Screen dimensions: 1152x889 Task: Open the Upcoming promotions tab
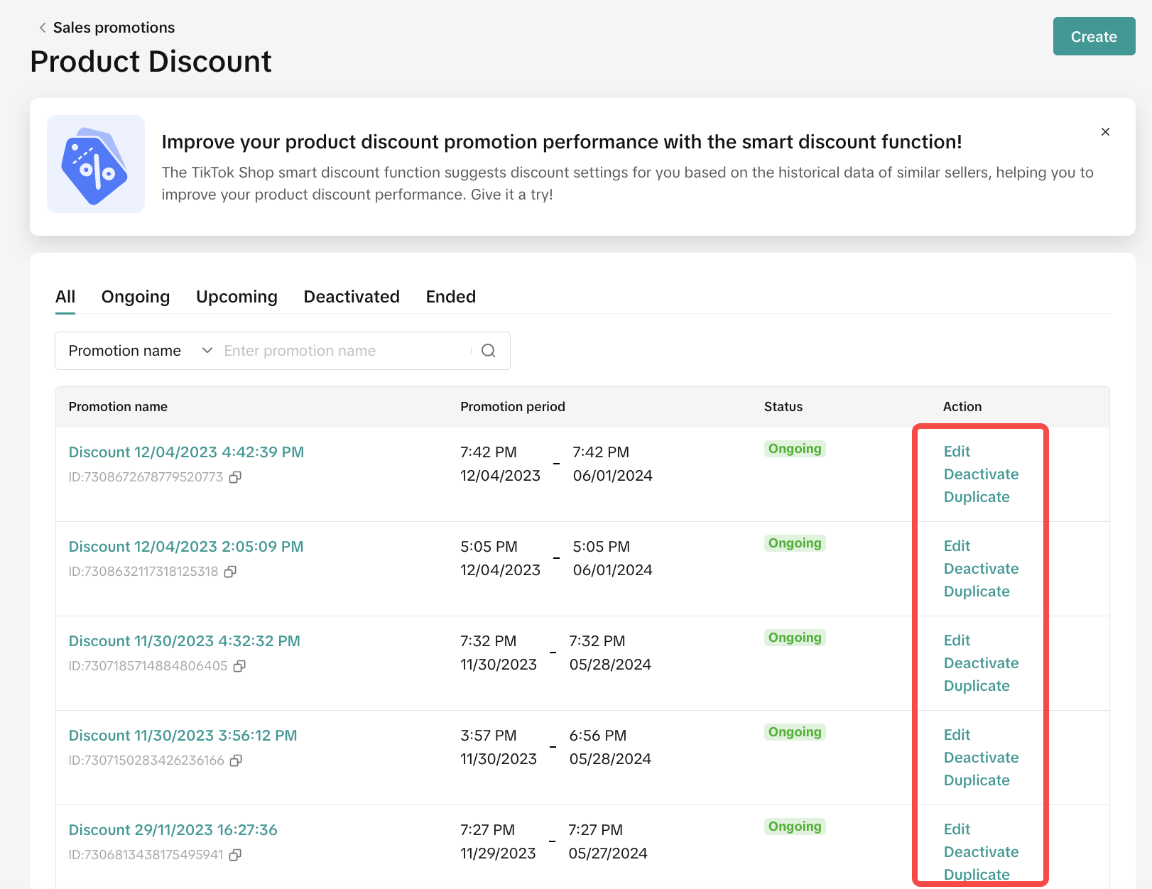[237, 297]
